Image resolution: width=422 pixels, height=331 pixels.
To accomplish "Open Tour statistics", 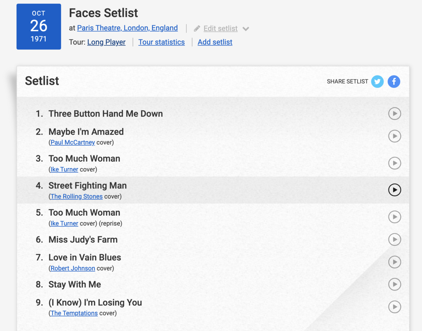I will tap(161, 42).
